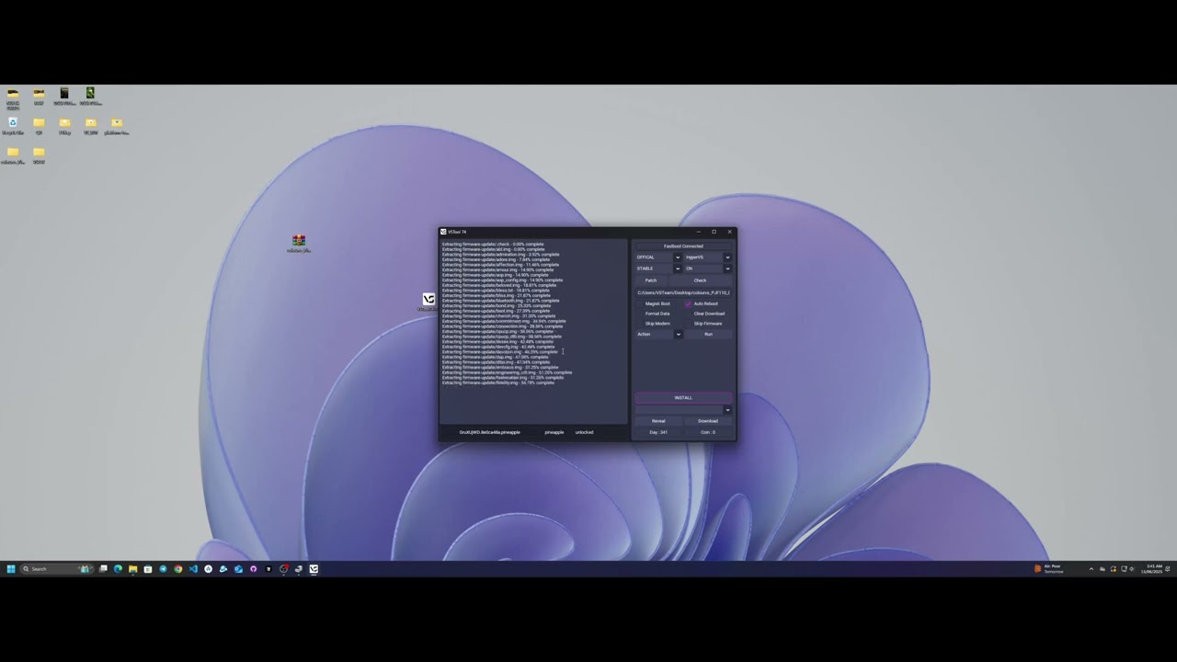Click the Download button
This screenshot has height=662, width=1177.
(708, 421)
